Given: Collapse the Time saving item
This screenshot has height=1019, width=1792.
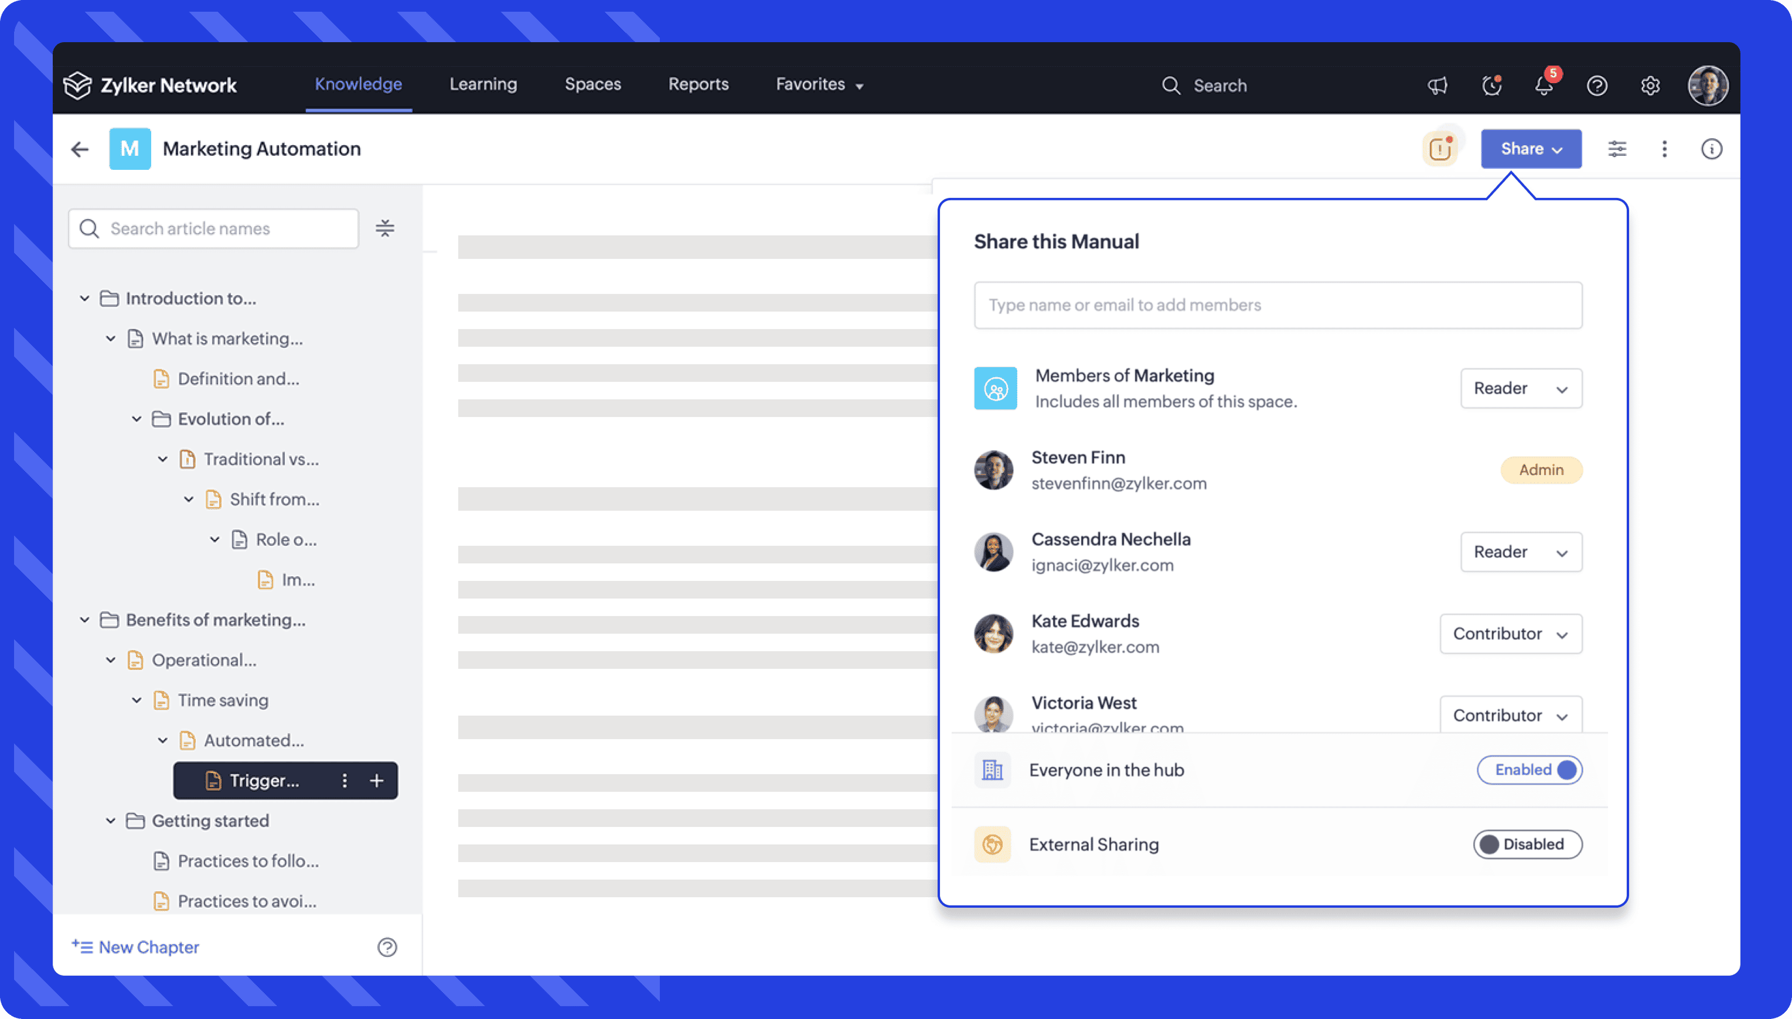Looking at the screenshot, I should click(x=137, y=700).
